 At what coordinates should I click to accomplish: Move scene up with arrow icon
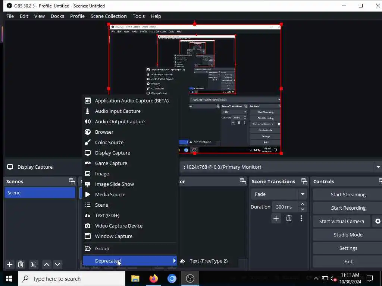(47, 264)
